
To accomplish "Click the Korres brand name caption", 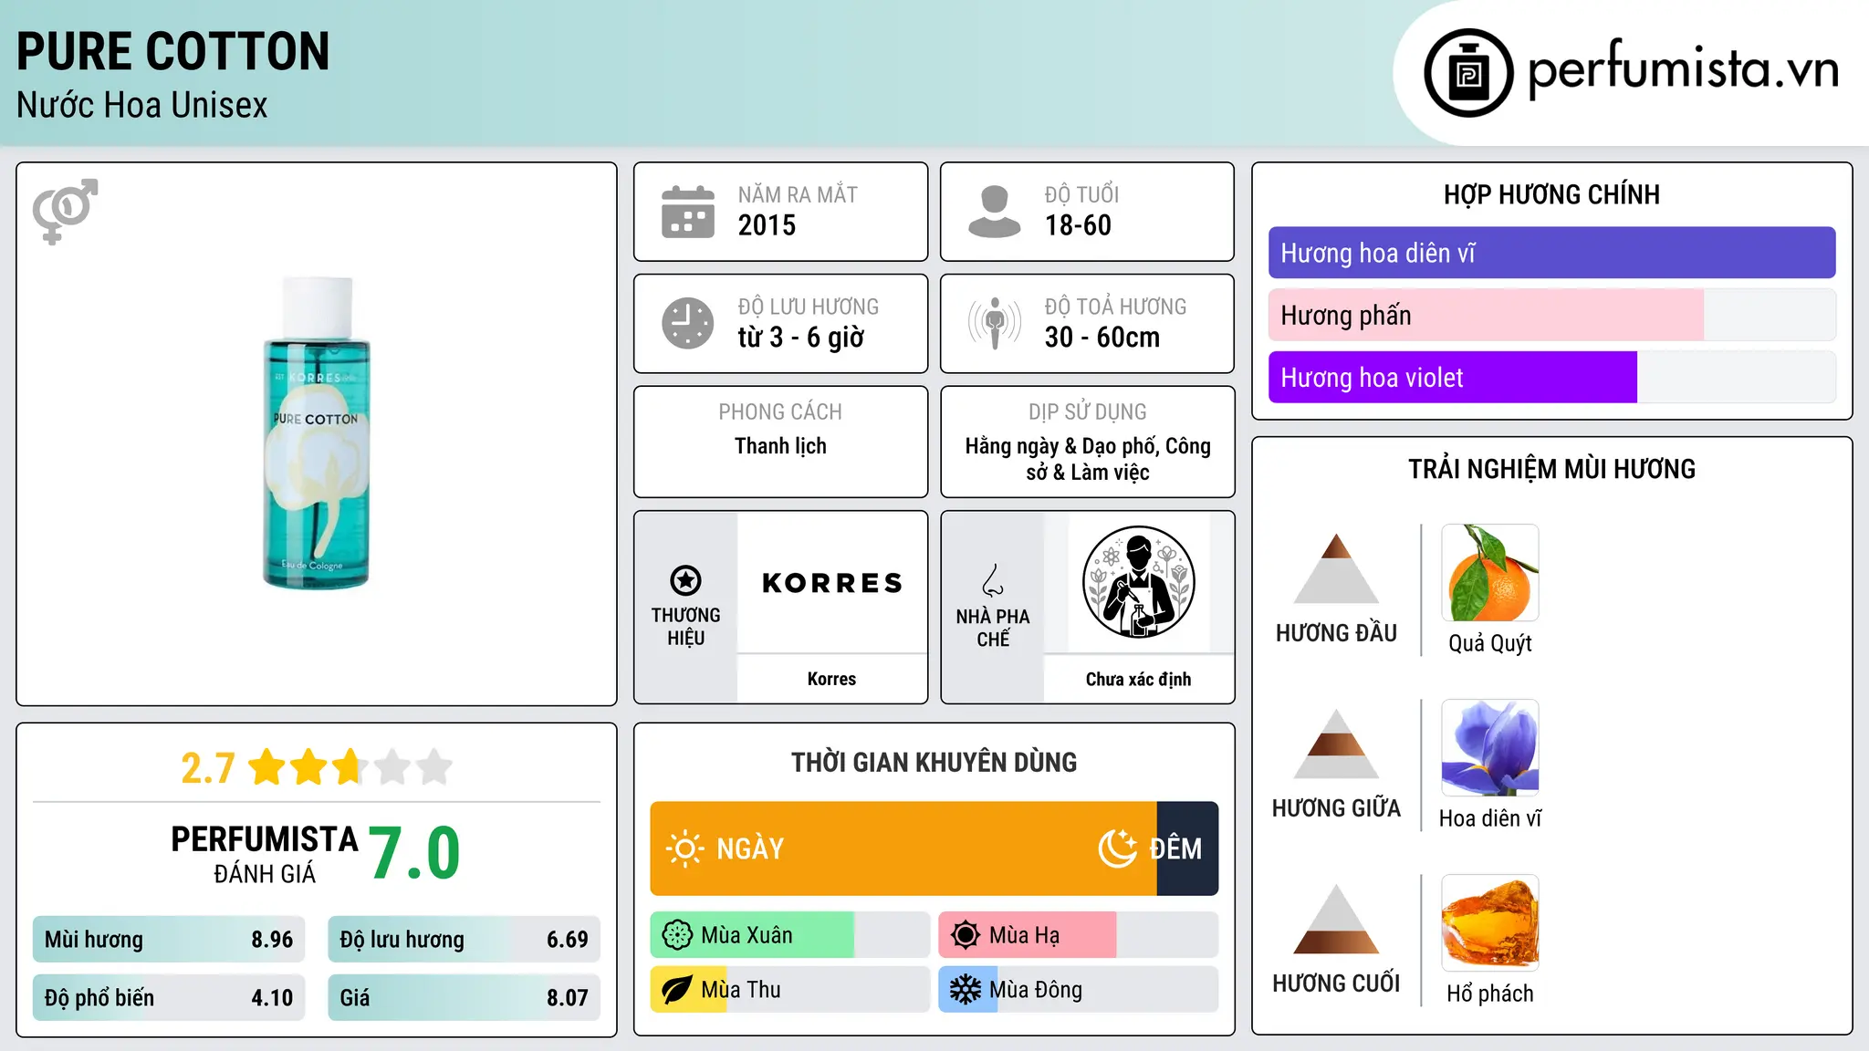I will 831,679.
